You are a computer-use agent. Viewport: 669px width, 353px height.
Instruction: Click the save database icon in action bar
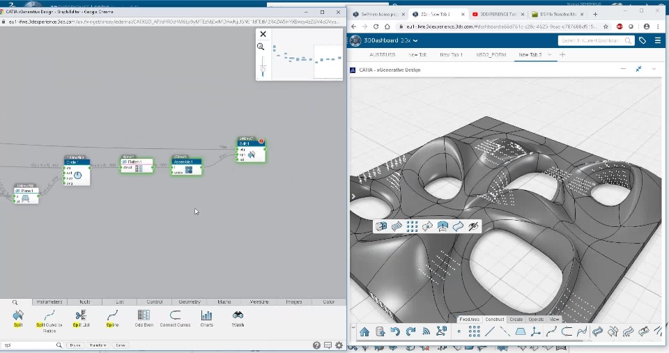(x=380, y=331)
